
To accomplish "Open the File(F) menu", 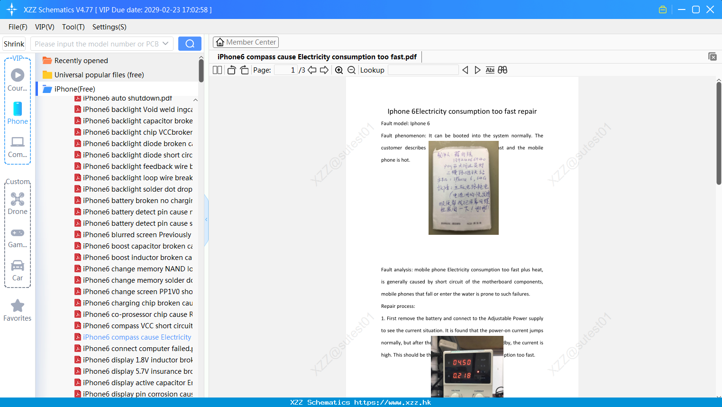I will click(18, 27).
